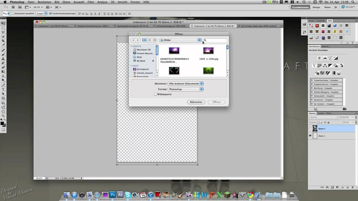Select the Crop tool
358x201 pixels.
(3, 41)
